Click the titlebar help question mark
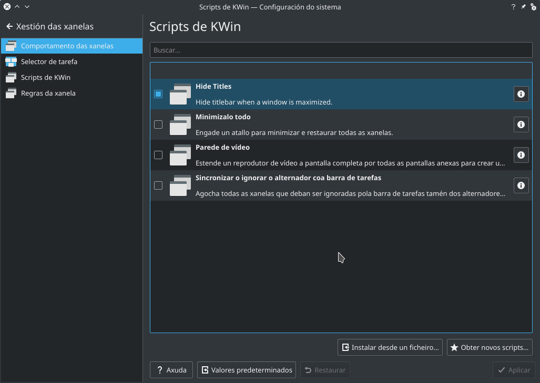 tap(513, 7)
